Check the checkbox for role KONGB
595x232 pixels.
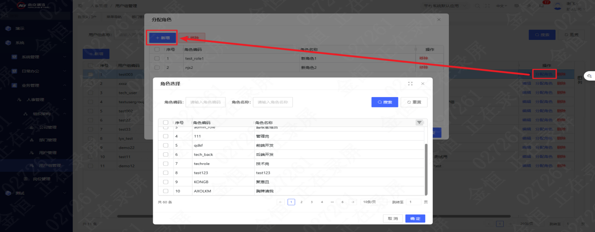tap(165, 182)
